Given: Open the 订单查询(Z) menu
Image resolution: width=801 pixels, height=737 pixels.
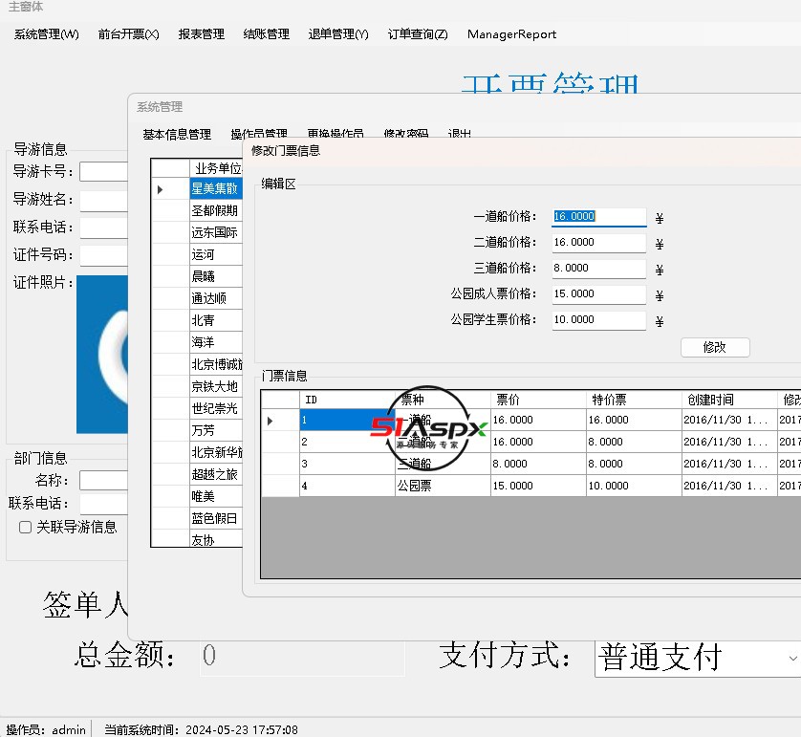Looking at the screenshot, I should point(418,34).
